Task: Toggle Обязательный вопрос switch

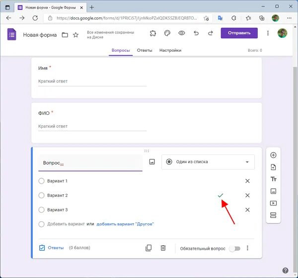Action: [x=235, y=249]
